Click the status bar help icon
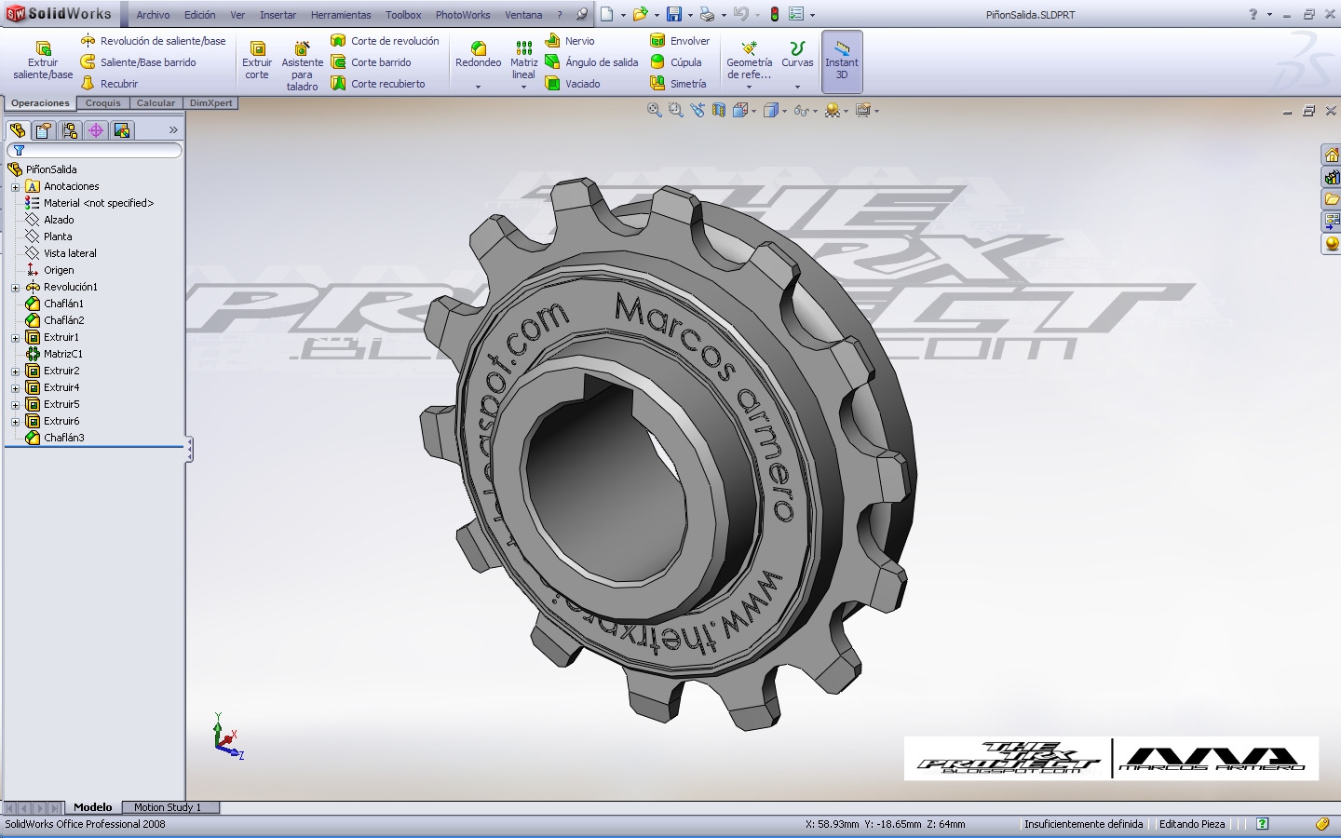Viewport: 1341px width, 838px height. pos(1262,824)
